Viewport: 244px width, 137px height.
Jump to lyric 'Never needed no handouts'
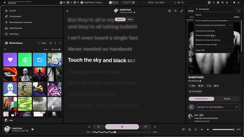pyautogui.click(x=100, y=49)
